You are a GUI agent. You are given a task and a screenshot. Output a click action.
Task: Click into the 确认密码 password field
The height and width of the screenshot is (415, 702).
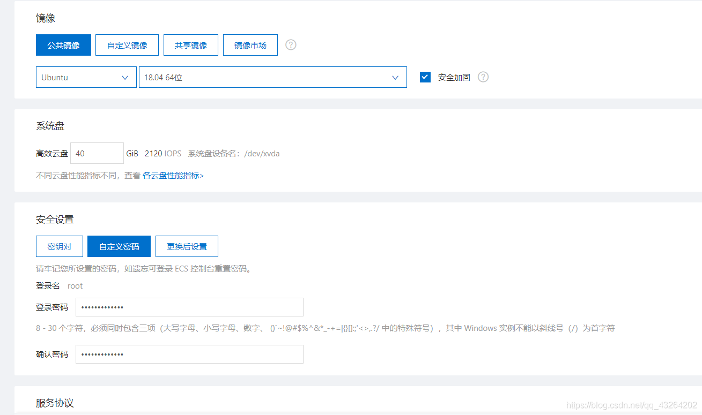[189, 354]
